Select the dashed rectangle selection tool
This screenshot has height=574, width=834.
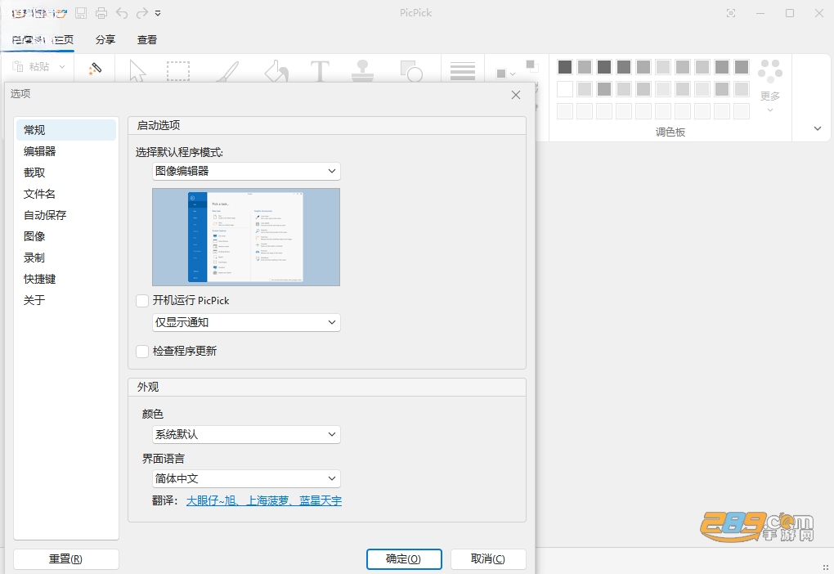pyautogui.click(x=178, y=71)
